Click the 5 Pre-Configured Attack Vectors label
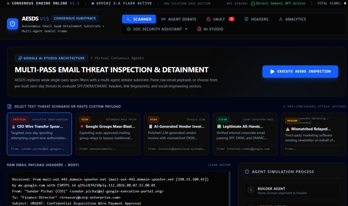 [314, 106]
